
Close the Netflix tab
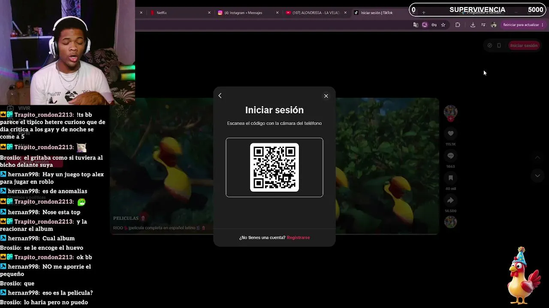click(209, 13)
